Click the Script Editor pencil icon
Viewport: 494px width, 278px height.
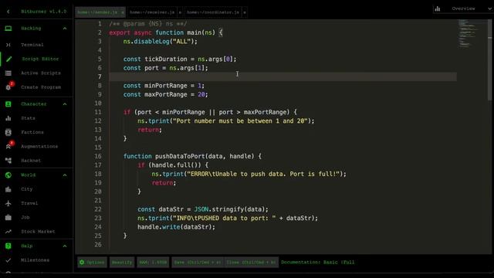[8, 59]
